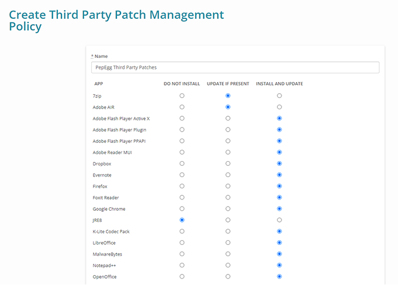Click the 'UPDATE IF PRESENT' column header
This screenshot has height=291, width=398.
[228, 84]
